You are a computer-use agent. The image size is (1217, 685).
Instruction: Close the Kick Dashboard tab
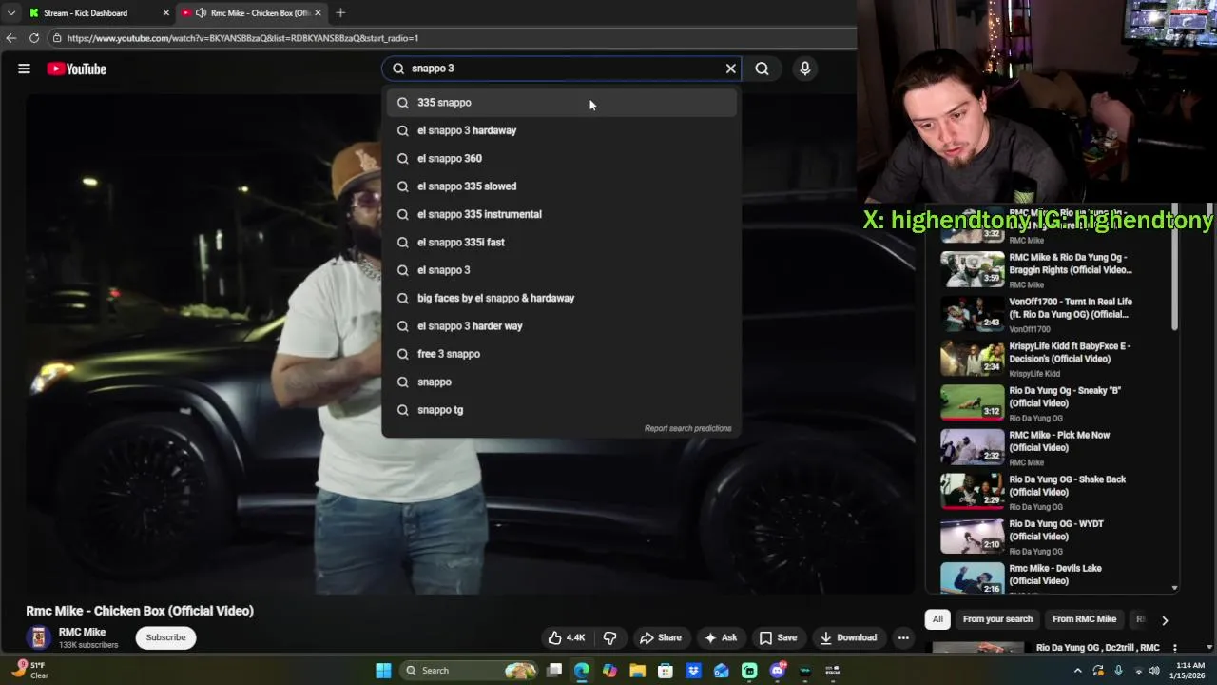pos(166,13)
